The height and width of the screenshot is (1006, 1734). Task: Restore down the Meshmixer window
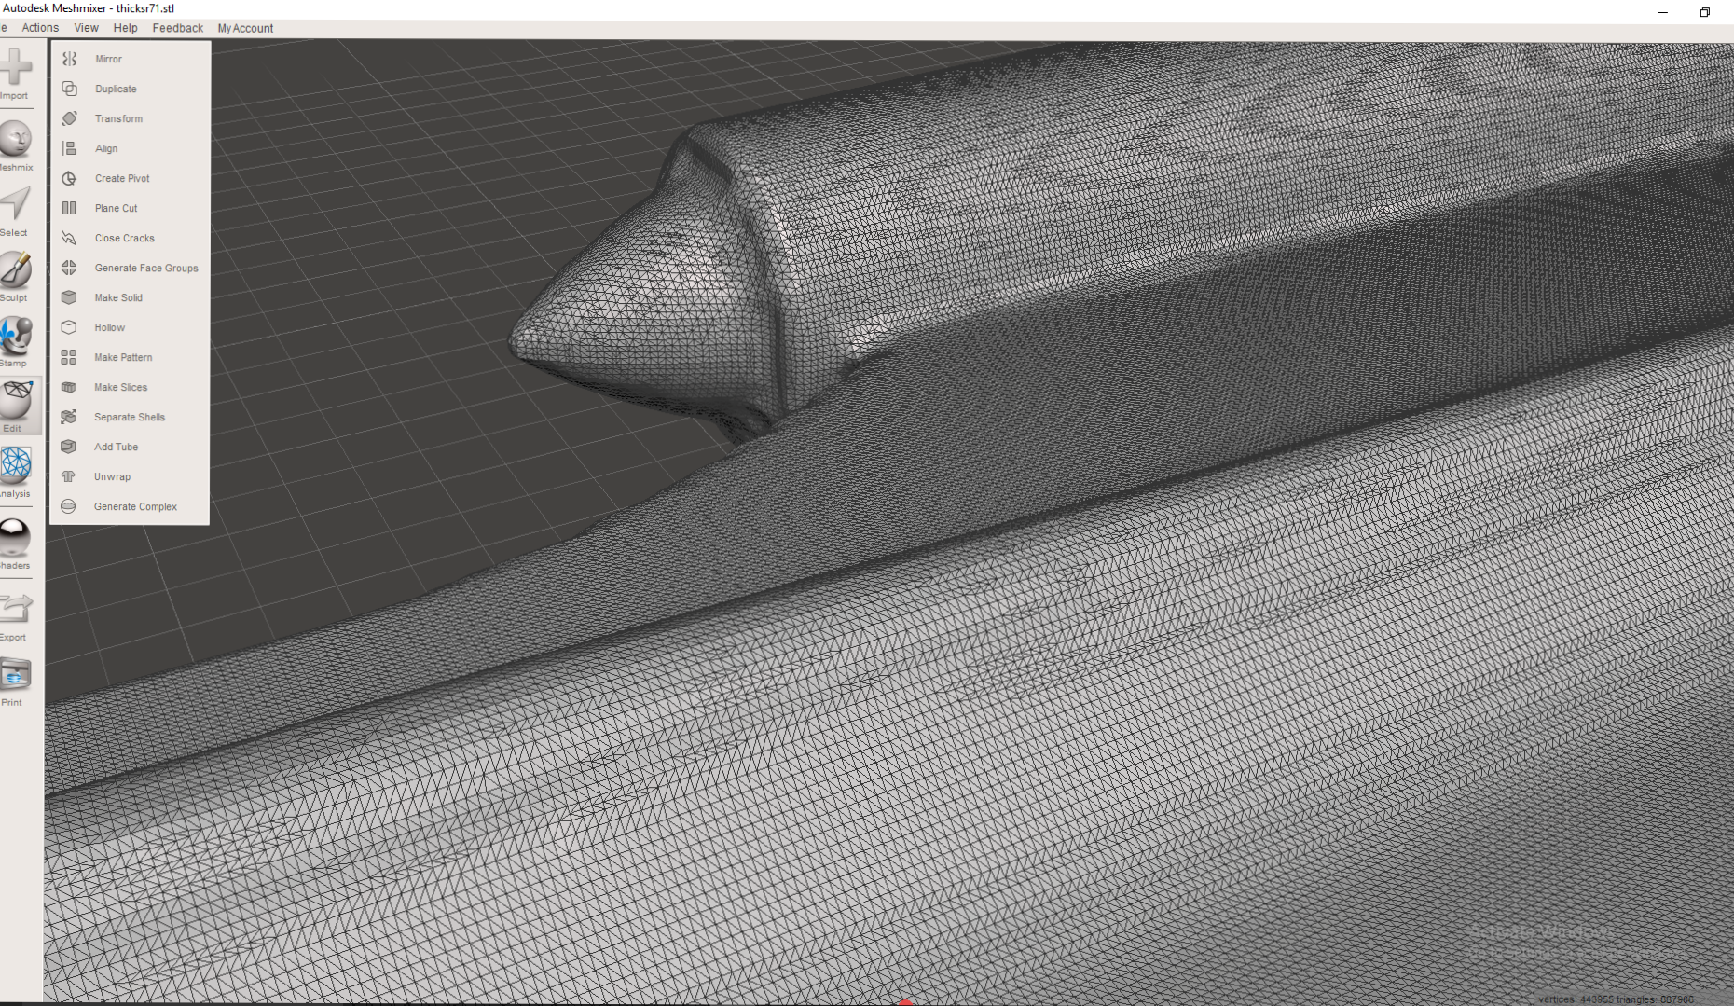[1704, 12]
